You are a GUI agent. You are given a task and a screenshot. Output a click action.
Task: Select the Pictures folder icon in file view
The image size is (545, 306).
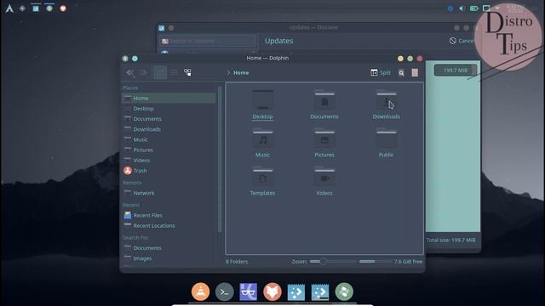coord(324,139)
